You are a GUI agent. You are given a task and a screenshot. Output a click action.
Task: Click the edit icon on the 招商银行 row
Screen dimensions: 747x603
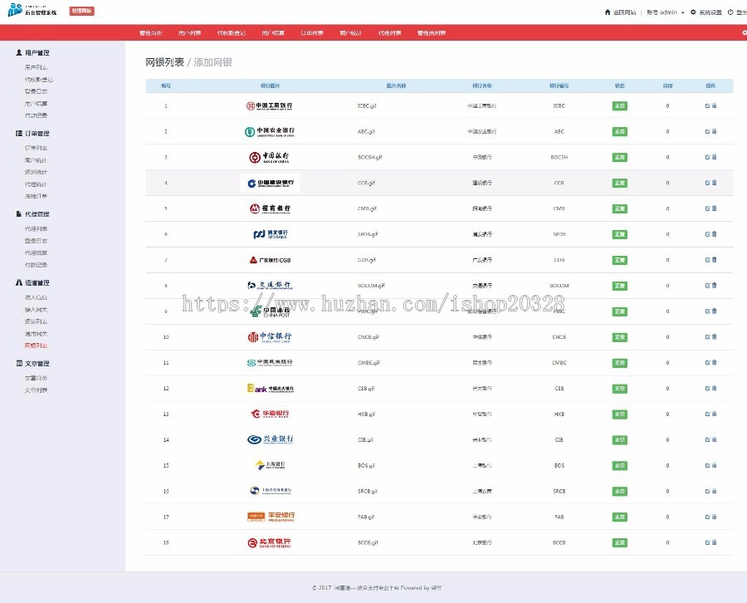coord(708,208)
